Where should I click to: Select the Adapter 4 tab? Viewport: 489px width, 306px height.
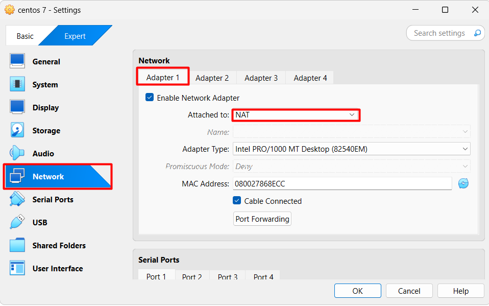coord(310,78)
